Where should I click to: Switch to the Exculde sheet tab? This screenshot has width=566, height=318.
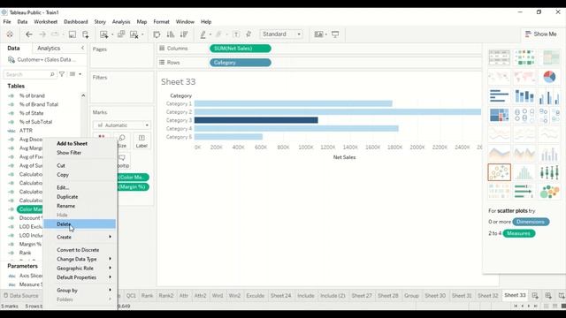pos(256,296)
